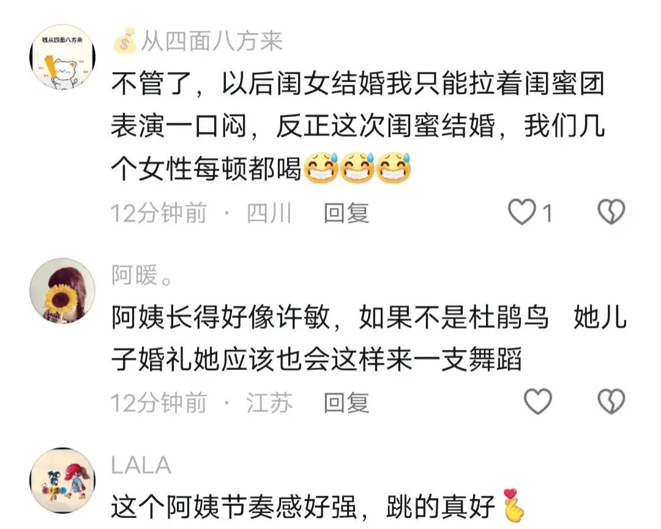Tap the 12分钟前 · 四川 timestamp

201,213
